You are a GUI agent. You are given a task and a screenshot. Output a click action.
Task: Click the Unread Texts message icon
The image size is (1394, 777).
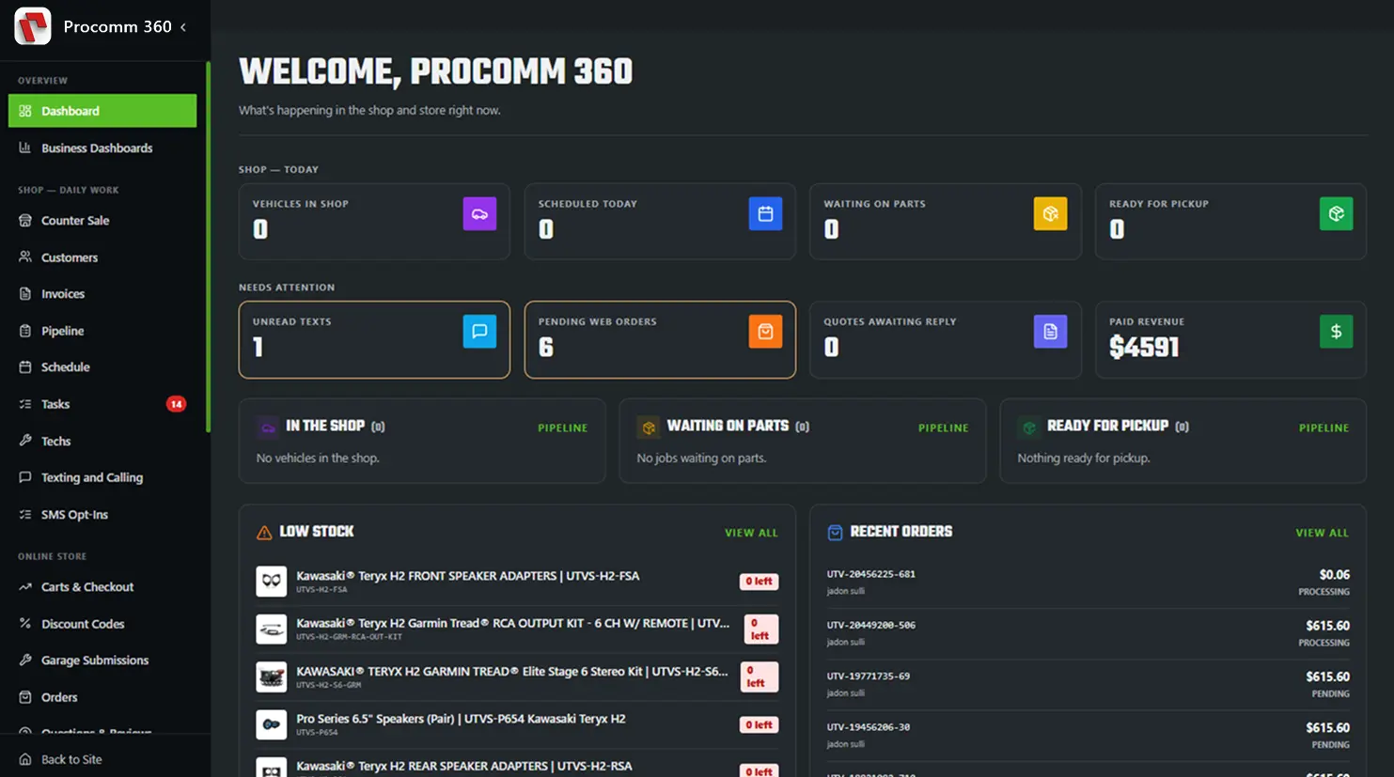pos(479,332)
